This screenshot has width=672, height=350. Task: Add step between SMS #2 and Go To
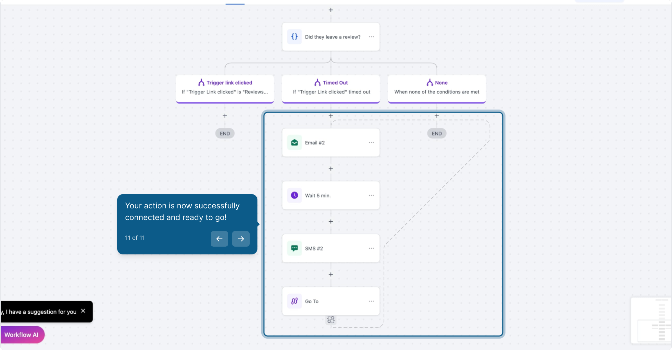coord(331,274)
